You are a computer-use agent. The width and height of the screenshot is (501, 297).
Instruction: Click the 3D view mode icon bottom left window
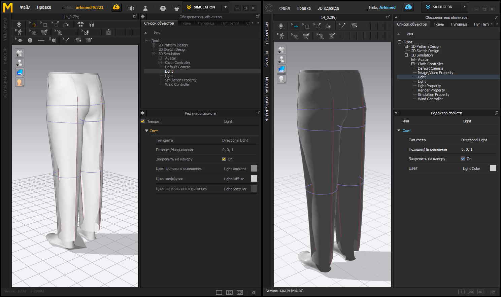tap(229, 292)
